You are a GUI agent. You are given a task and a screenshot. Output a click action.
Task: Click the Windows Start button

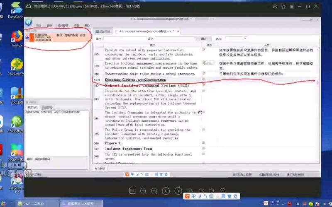click(x=3, y=204)
